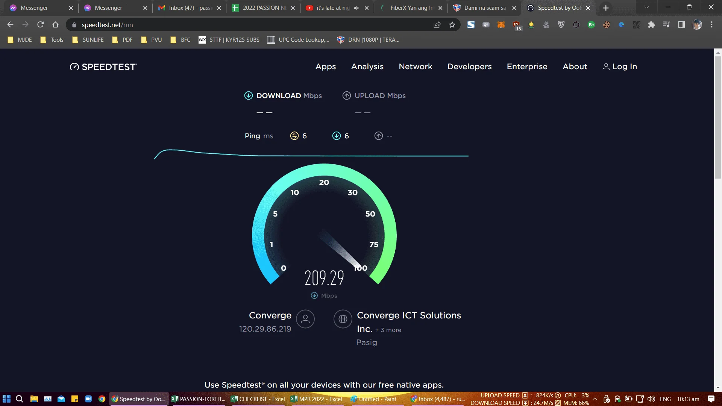Image resolution: width=722 pixels, height=406 pixels.
Task: Go back to previous page
Action: click(x=10, y=25)
